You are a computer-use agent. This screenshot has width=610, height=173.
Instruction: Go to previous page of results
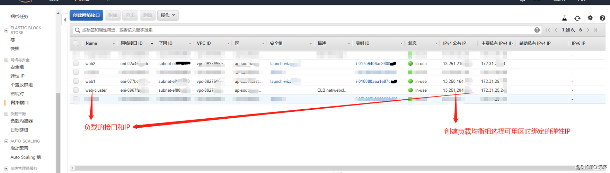(x=556, y=30)
